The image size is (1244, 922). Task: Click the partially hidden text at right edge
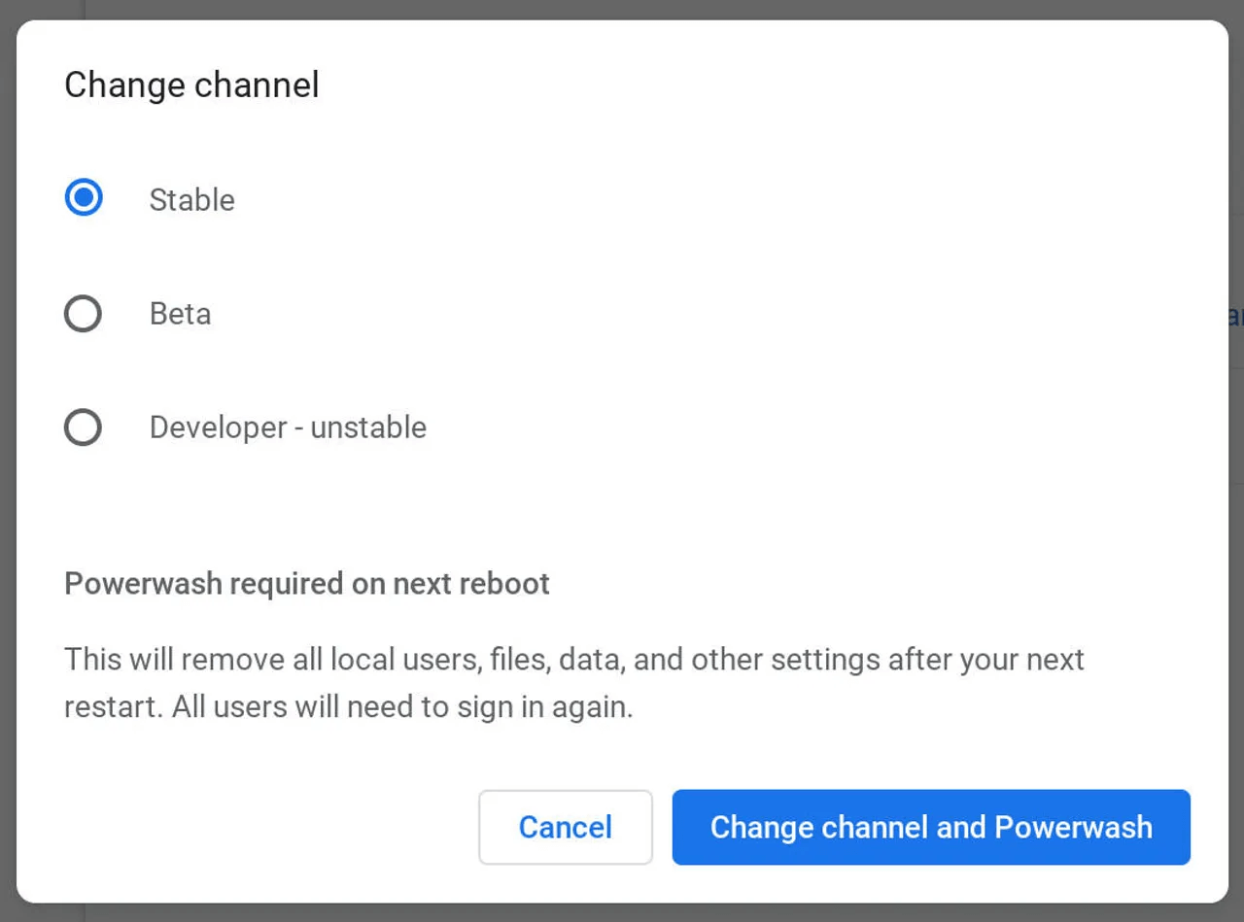(1236, 316)
